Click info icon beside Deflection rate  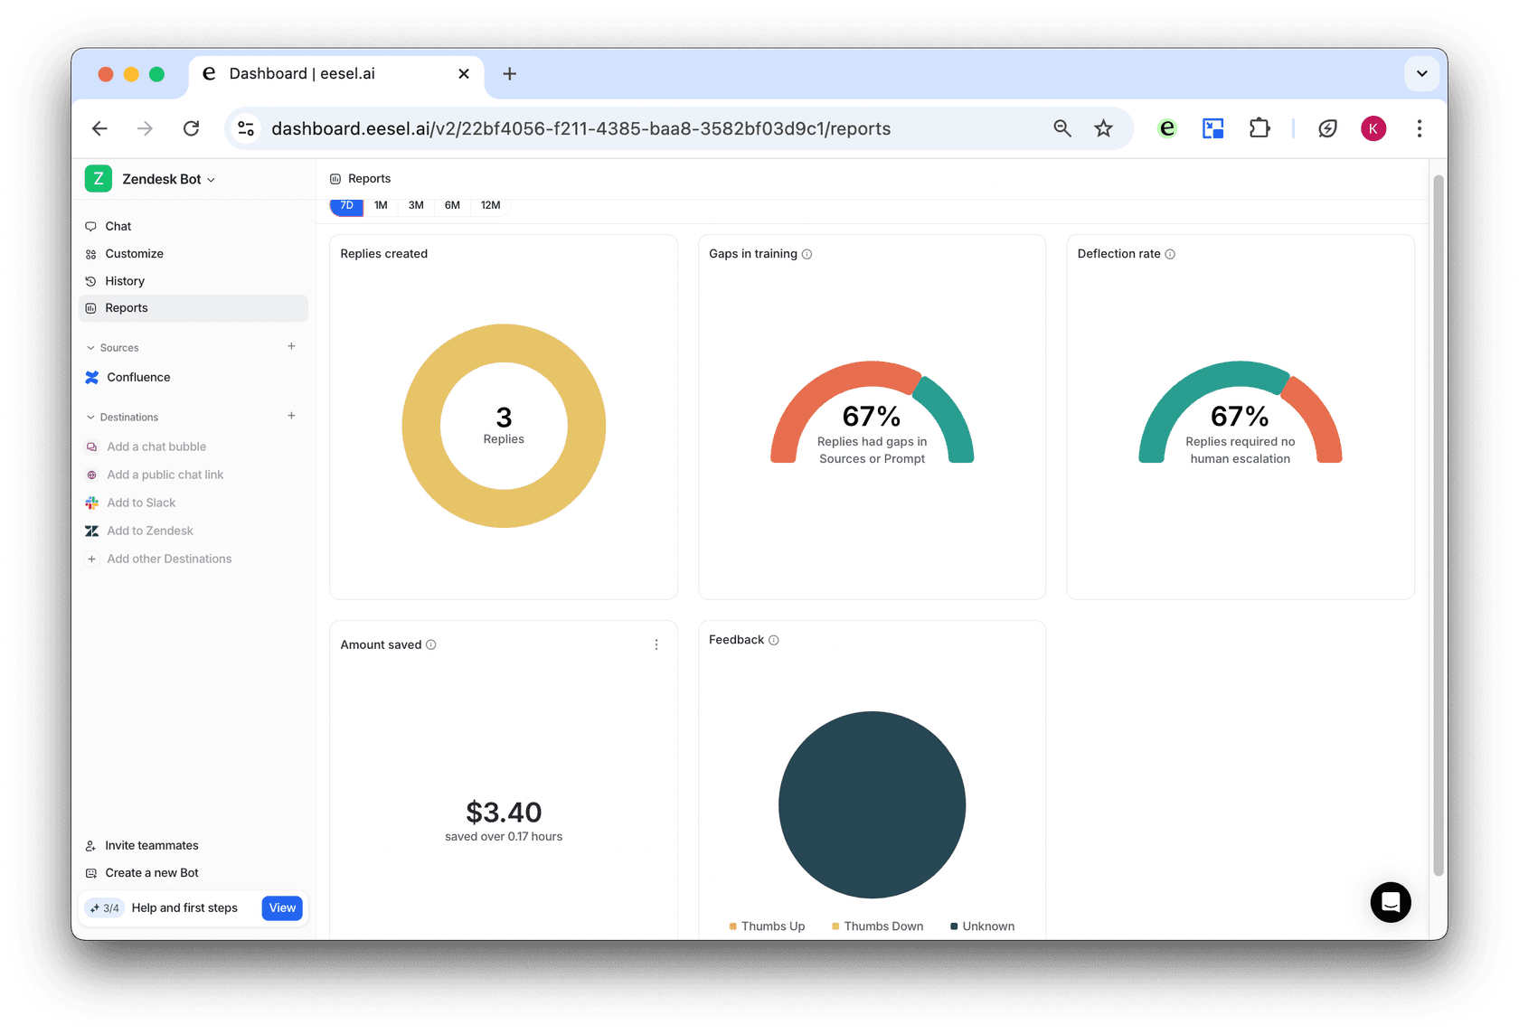1170,254
